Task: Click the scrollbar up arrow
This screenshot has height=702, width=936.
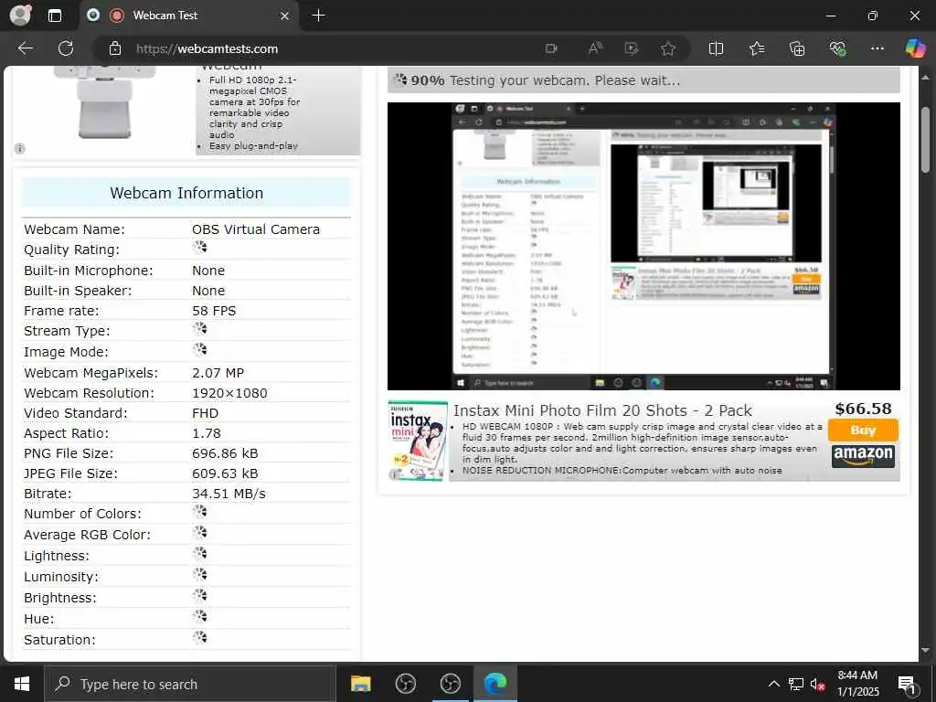Action: 926,78
